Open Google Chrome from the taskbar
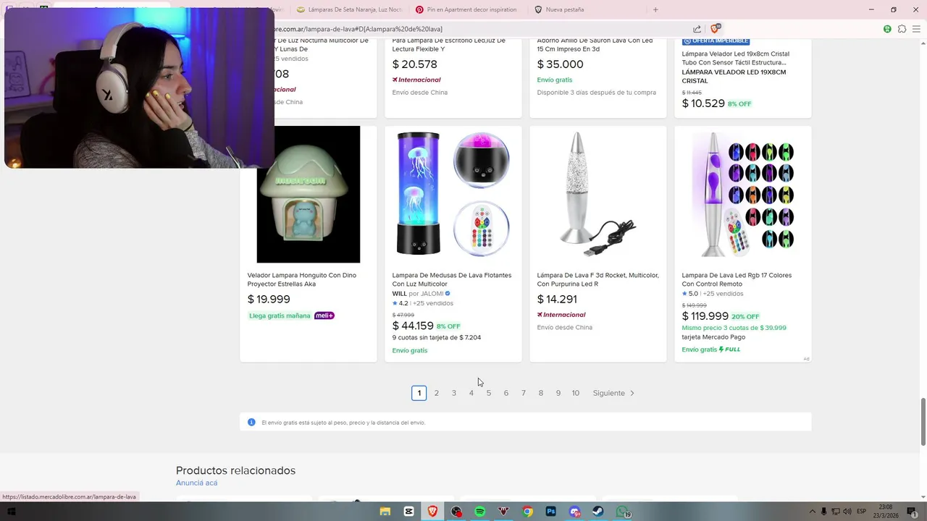The height and width of the screenshot is (521, 927). (528, 512)
